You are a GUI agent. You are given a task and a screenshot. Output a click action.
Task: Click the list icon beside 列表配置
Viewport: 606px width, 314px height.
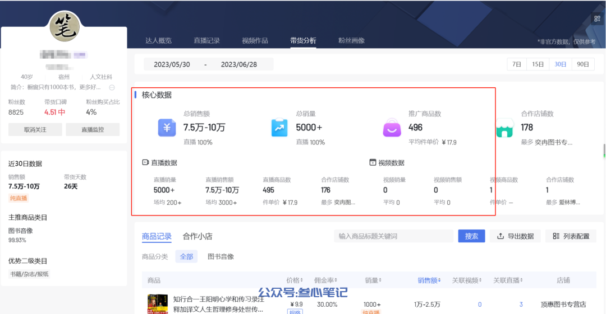tap(556, 236)
